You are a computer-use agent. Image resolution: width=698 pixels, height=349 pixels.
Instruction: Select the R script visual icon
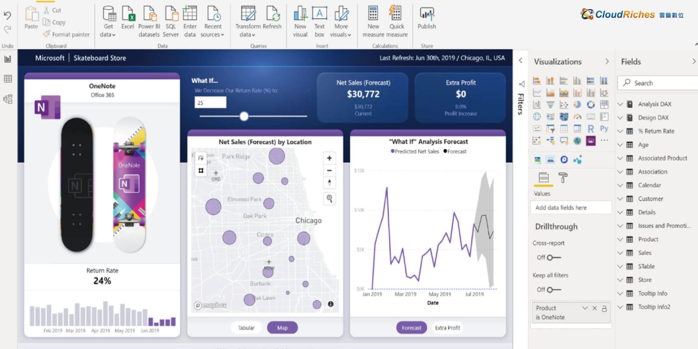point(591,129)
